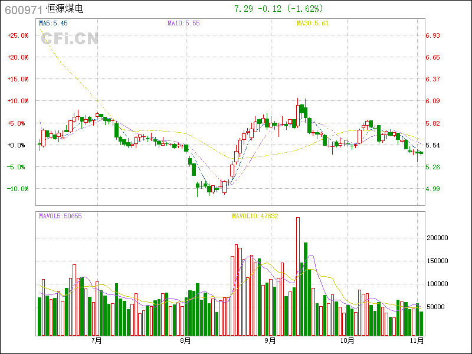Click the MAVOL5:50655 volume indicator
Viewport: 472px width, 354px height.
point(60,216)
